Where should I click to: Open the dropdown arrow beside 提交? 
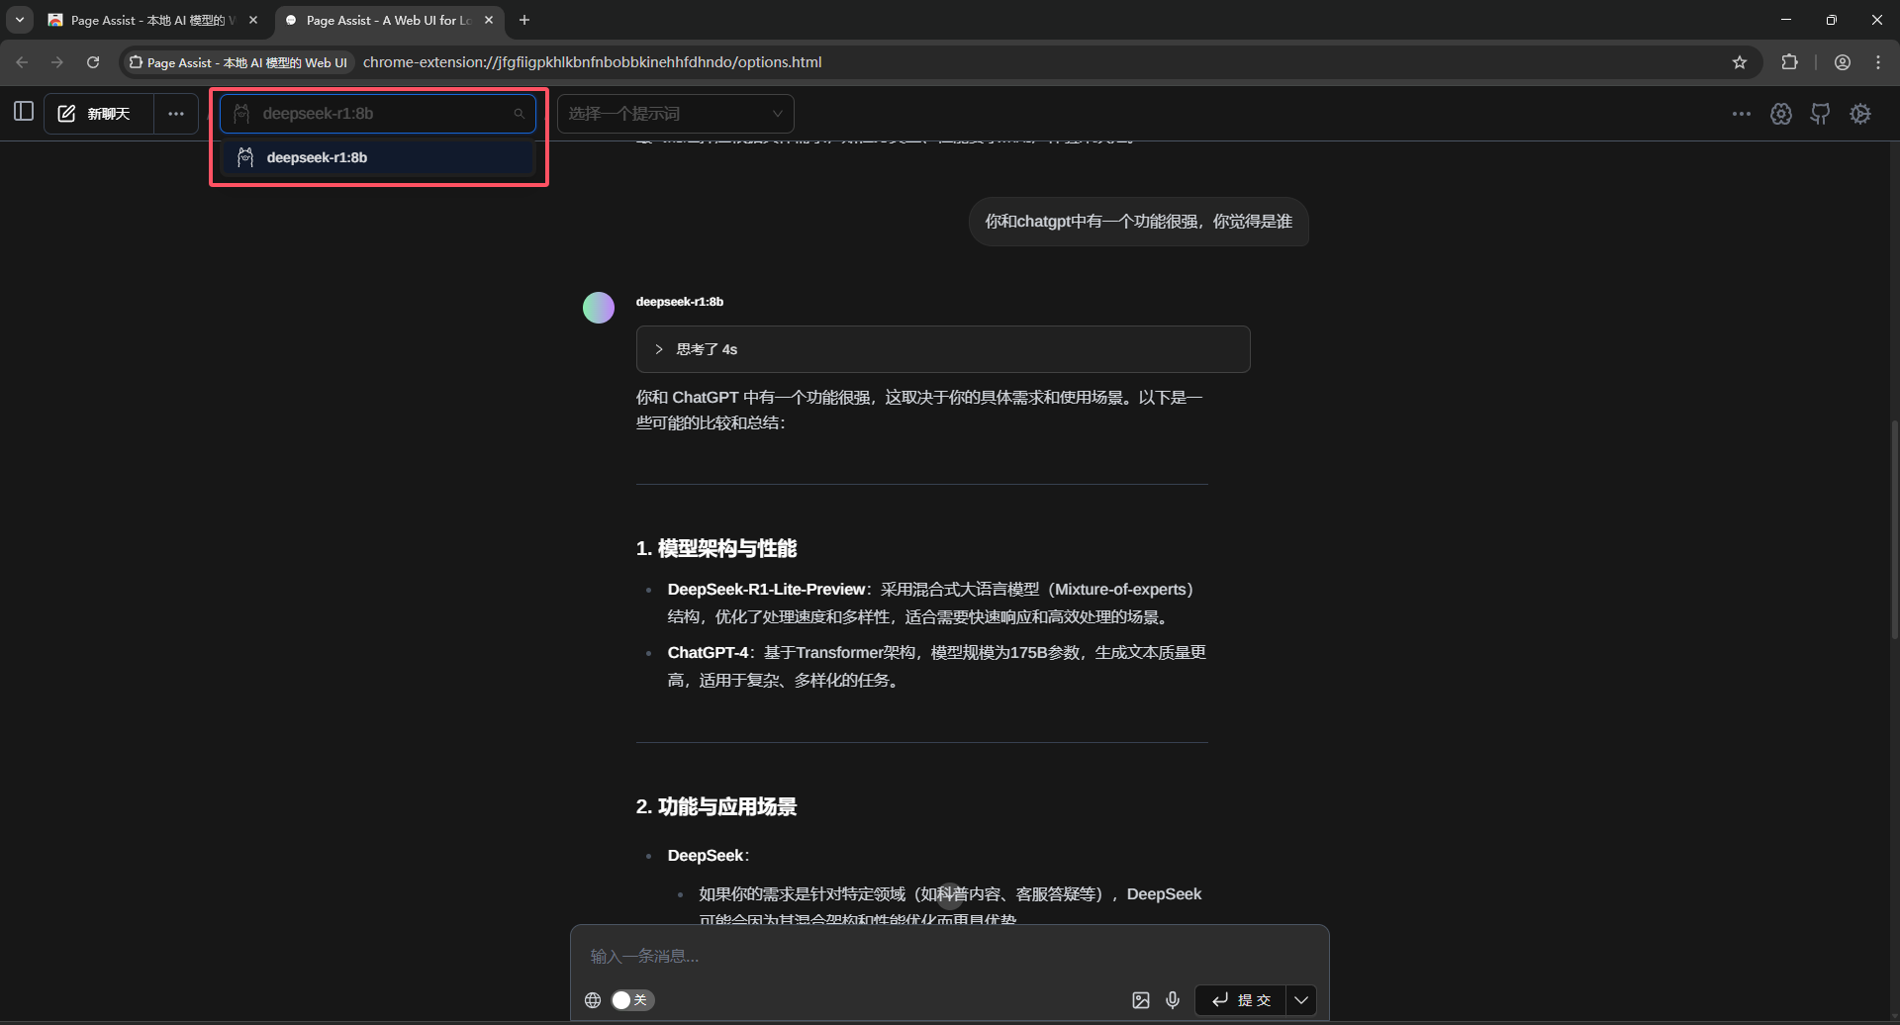pyautogui.click(x=1301, y=1000)
